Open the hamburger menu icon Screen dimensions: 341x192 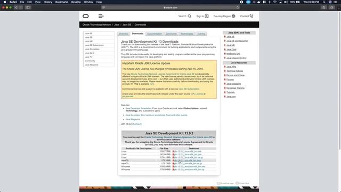click(x=101, y=16)
